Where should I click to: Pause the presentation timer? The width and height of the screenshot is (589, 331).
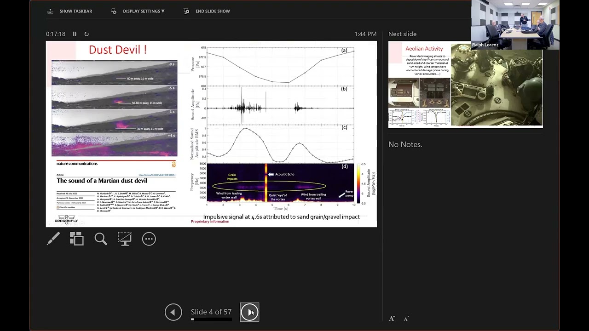(75, 34)
